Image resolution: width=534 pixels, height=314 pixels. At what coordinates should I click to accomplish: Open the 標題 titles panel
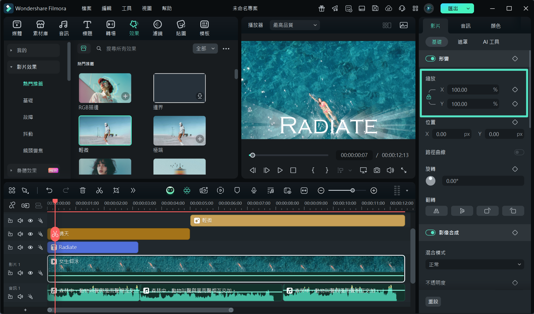coord(87,28)
